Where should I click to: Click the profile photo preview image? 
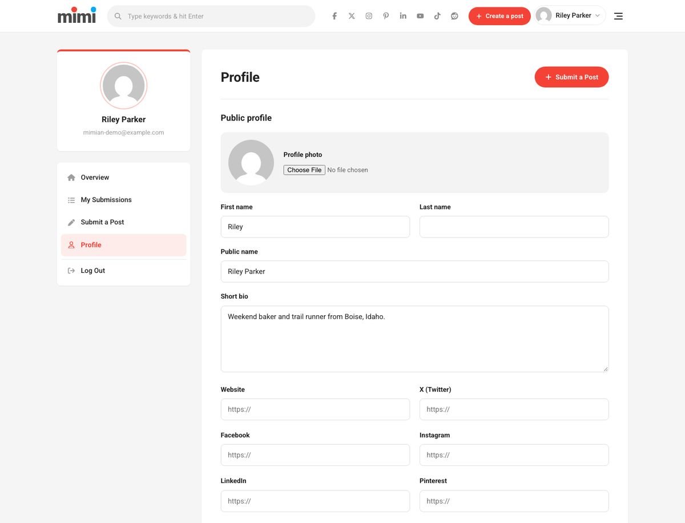tap(251, 163)
